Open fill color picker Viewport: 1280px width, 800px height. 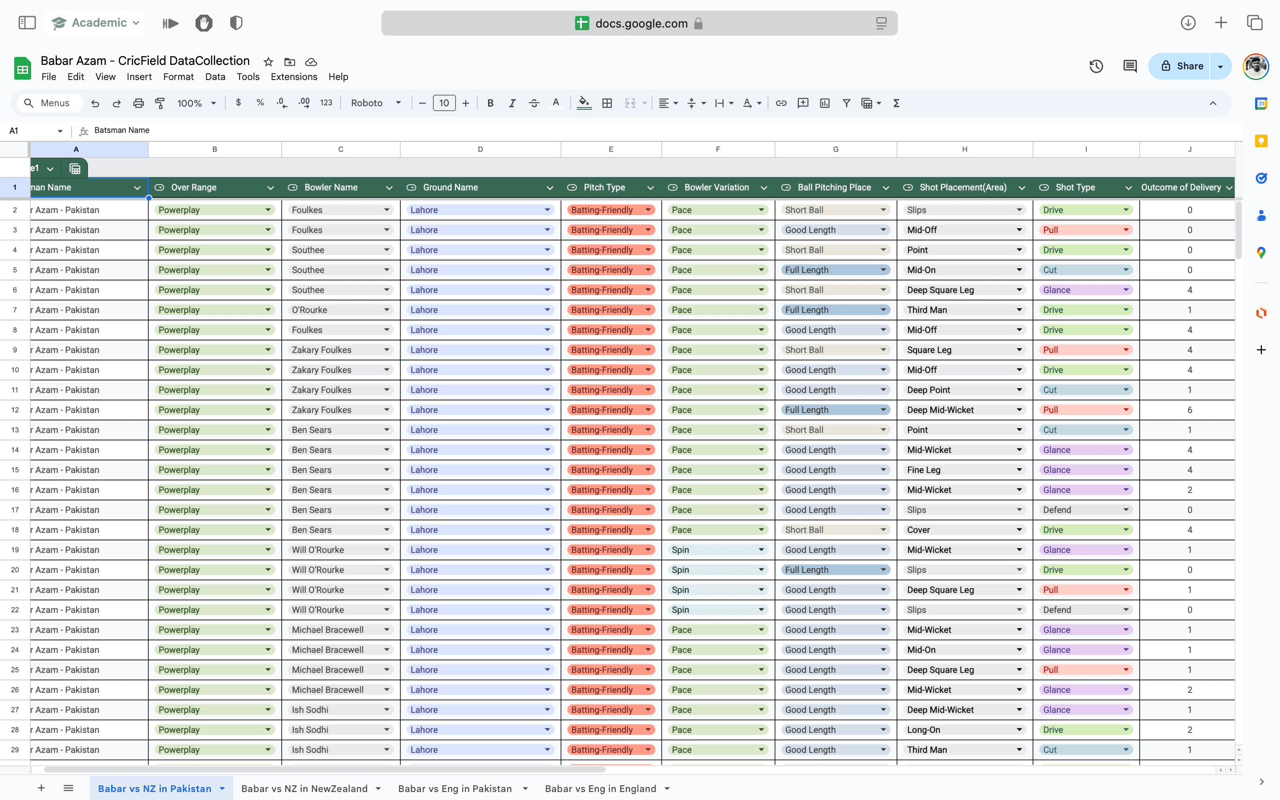click(x=584, y=103)
